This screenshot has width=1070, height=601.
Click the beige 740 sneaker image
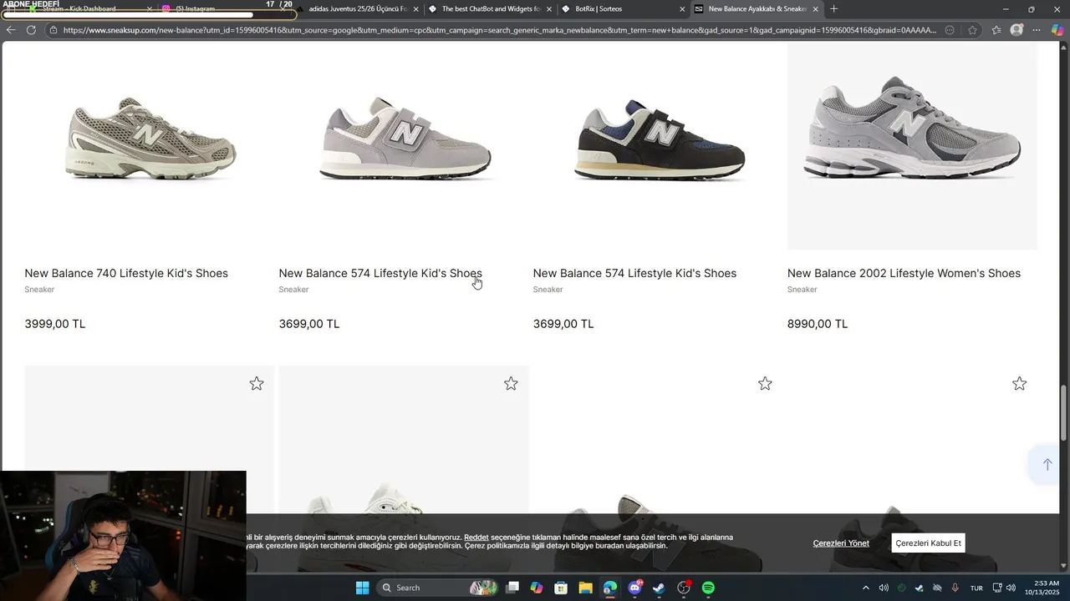(150, 139)
